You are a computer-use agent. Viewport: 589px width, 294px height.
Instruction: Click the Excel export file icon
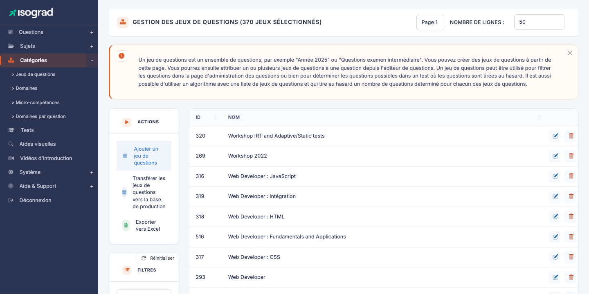click(126, 225)
